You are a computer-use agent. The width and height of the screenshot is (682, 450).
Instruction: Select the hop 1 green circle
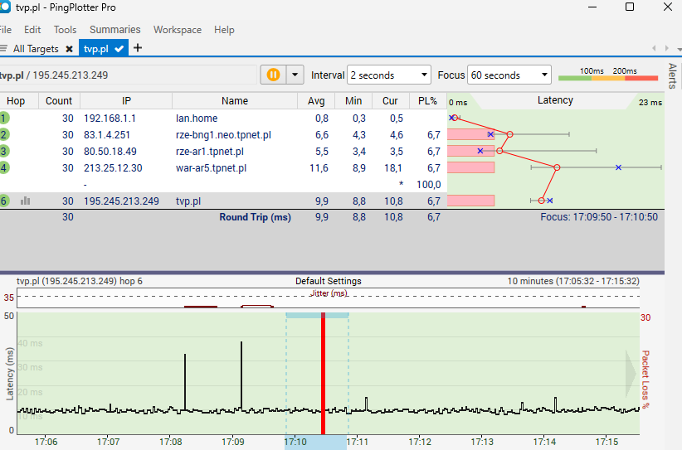[x=4, y=119]
